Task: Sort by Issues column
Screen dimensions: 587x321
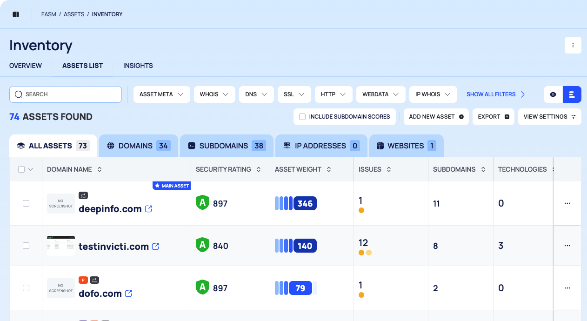Action: 389,169
